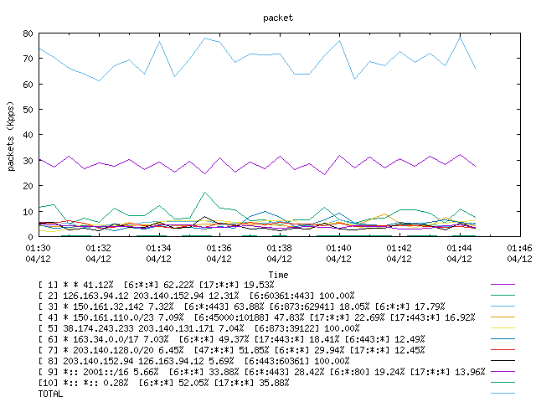Click the x-axis label "Time"
Viewport: 536px width, 402px height.
(278, 275)
